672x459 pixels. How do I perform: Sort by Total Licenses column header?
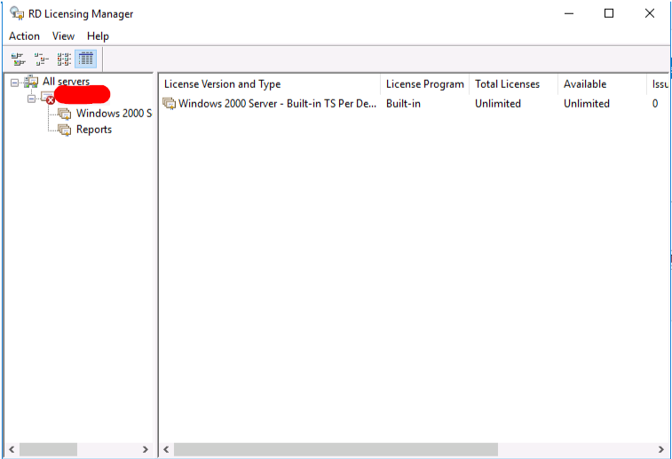coord(513,84)
